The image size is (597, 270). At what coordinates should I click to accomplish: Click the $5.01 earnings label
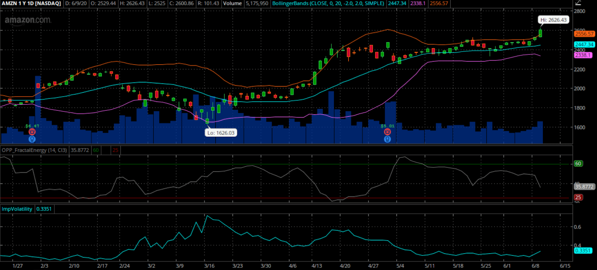click(387, 126)
